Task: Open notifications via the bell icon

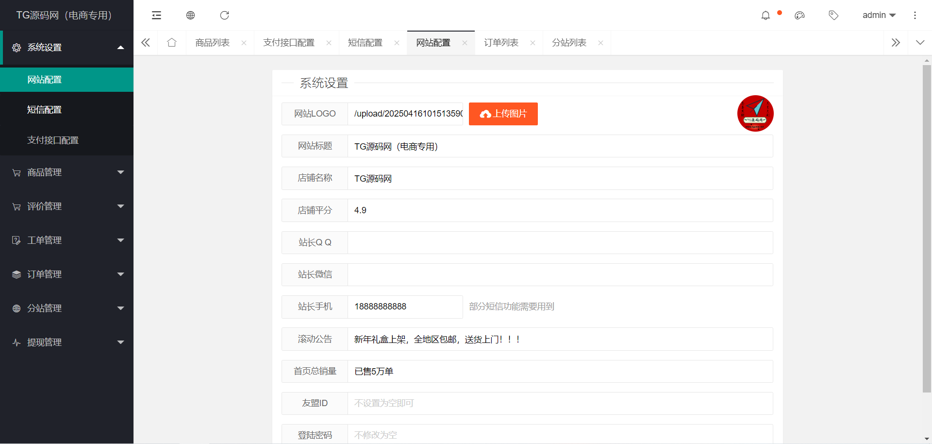Action: (x=766, y=16)
